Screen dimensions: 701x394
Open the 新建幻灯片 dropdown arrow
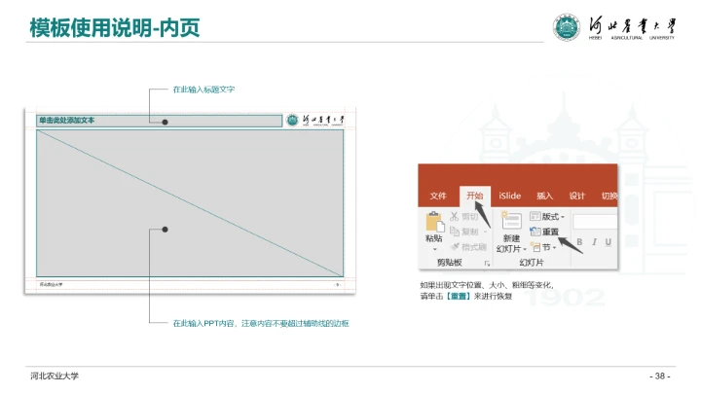click(525, 249)
